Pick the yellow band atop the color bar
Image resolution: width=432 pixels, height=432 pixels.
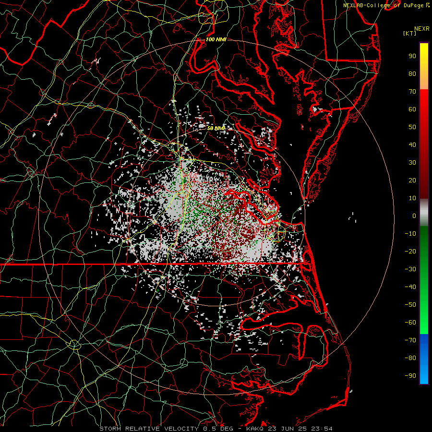click(x=424, y=66)
